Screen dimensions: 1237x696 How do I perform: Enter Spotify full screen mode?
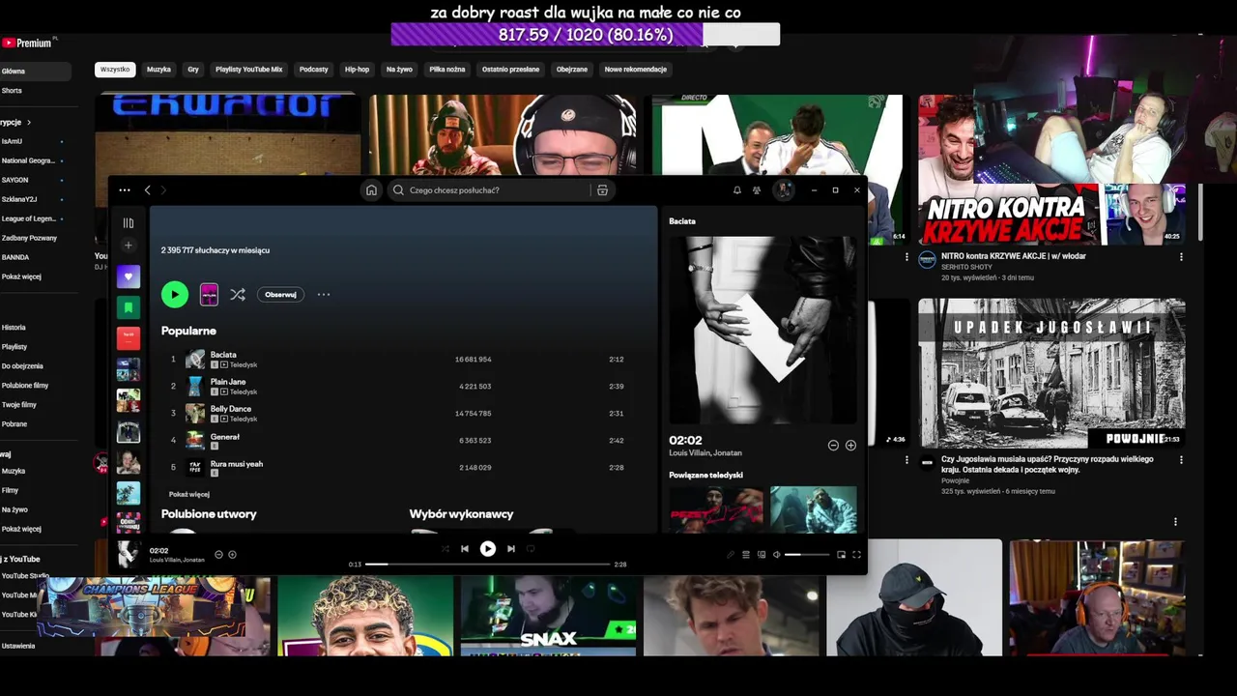coord(856,555)
